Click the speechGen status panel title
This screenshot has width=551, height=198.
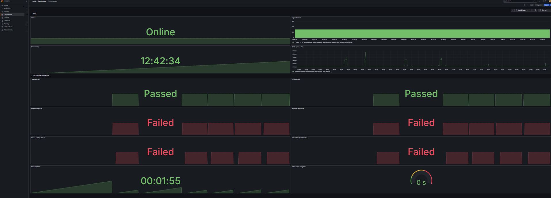pyautogui.click(x=298, y=108)
